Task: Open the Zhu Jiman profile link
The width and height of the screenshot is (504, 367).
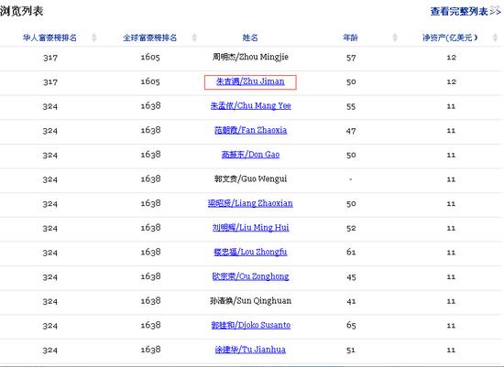Action: coord(250,81)
